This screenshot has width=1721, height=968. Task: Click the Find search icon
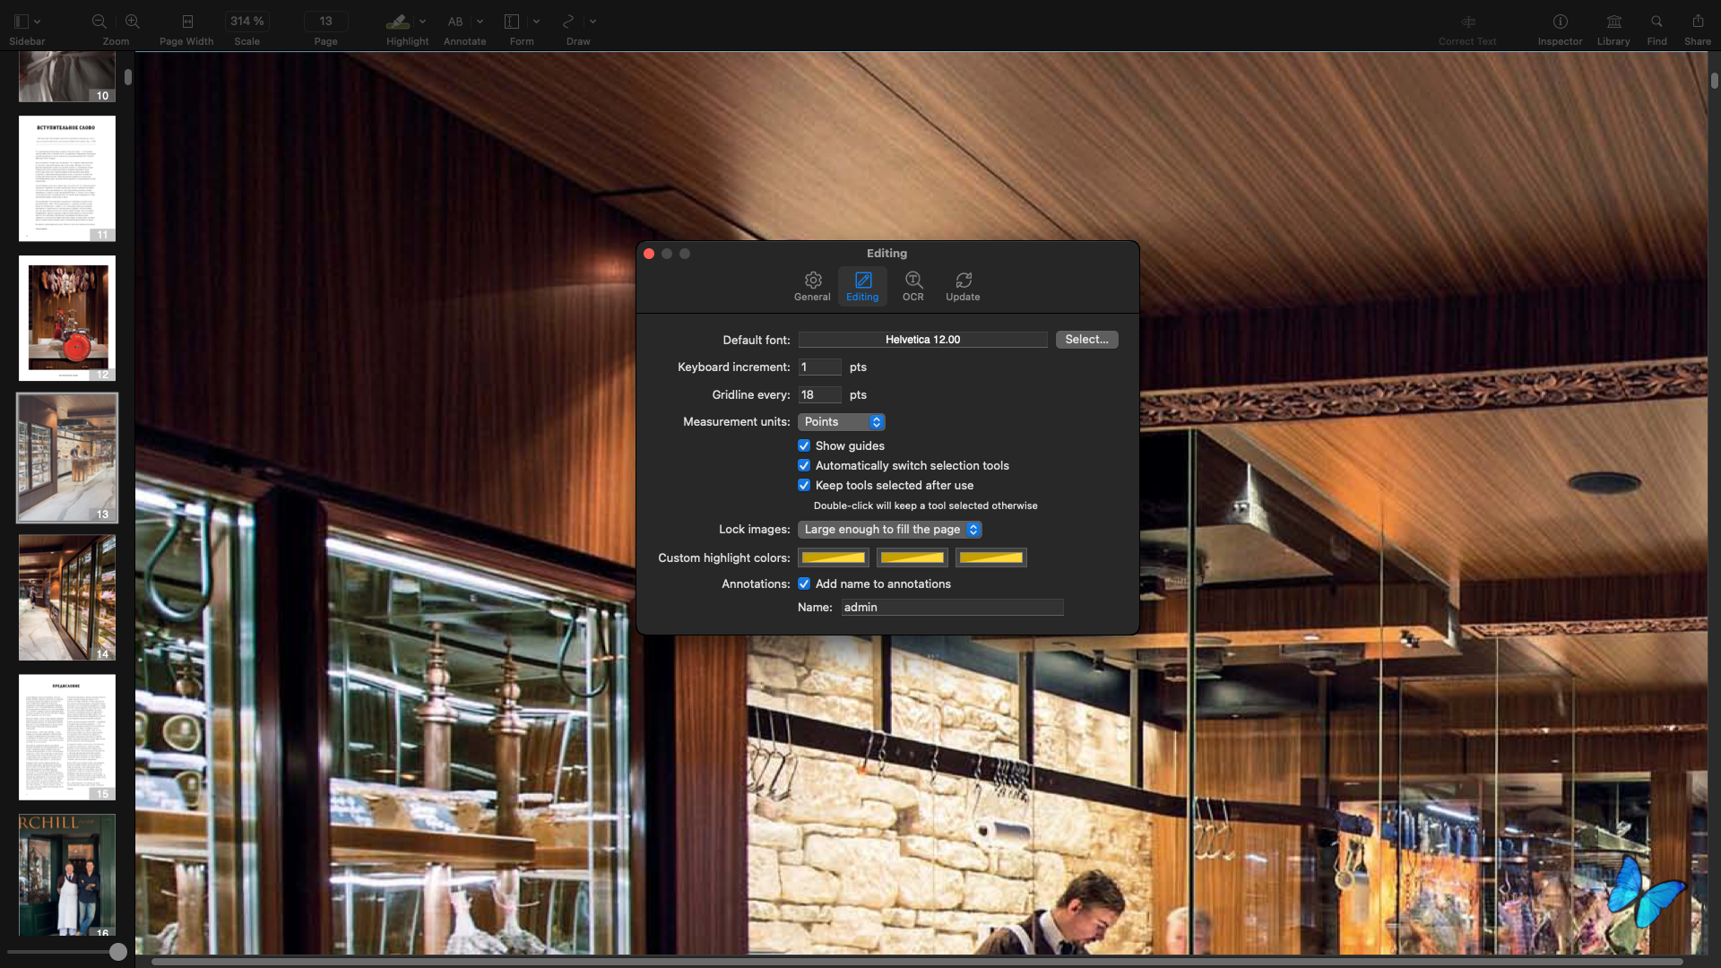pyautogui.click(x=1656, y=22)
